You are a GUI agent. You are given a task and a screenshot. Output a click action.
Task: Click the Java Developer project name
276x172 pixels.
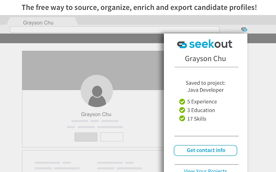point(205,90)
